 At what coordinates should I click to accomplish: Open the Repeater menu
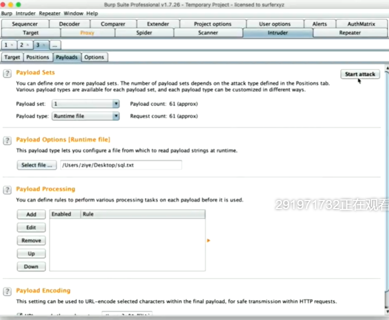[x=50, y=13]
